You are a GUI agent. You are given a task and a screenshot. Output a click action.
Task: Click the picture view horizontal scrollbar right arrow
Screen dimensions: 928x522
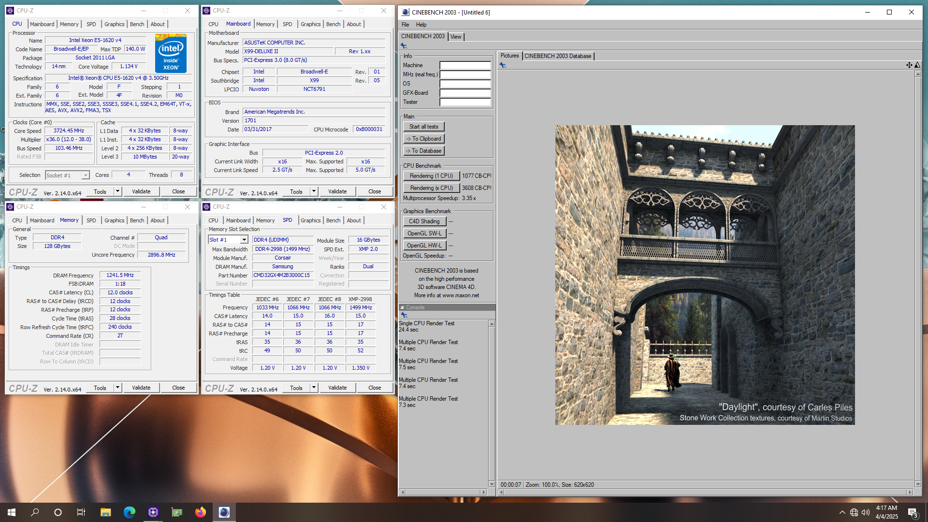pyautogui.click(x=910, y=492)
